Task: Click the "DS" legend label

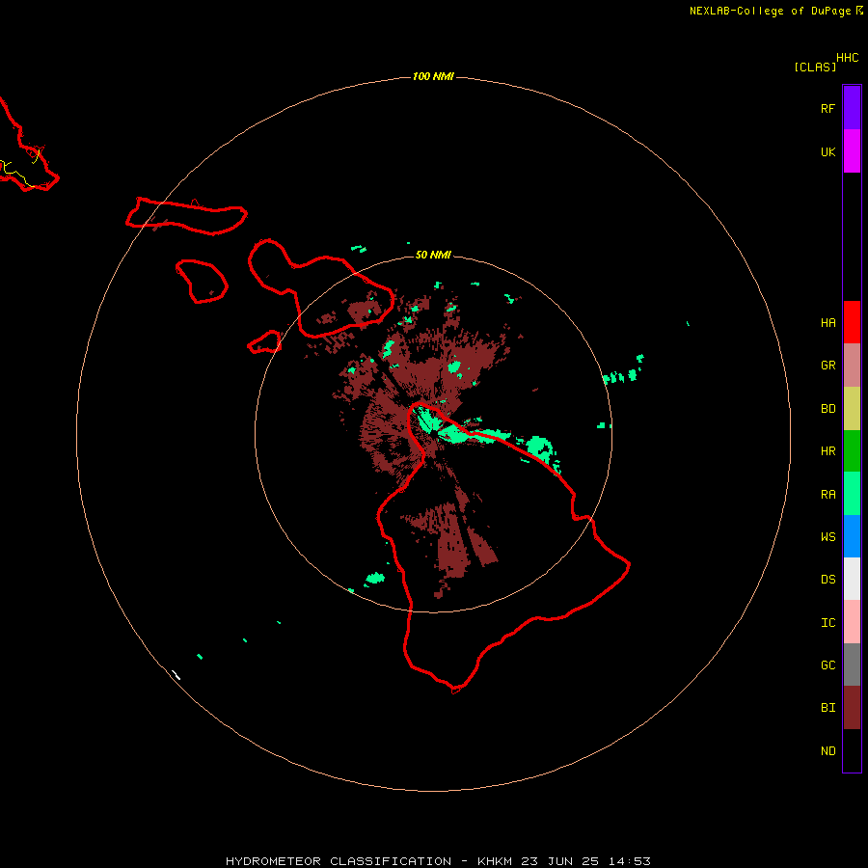Action: pos(827,580)
